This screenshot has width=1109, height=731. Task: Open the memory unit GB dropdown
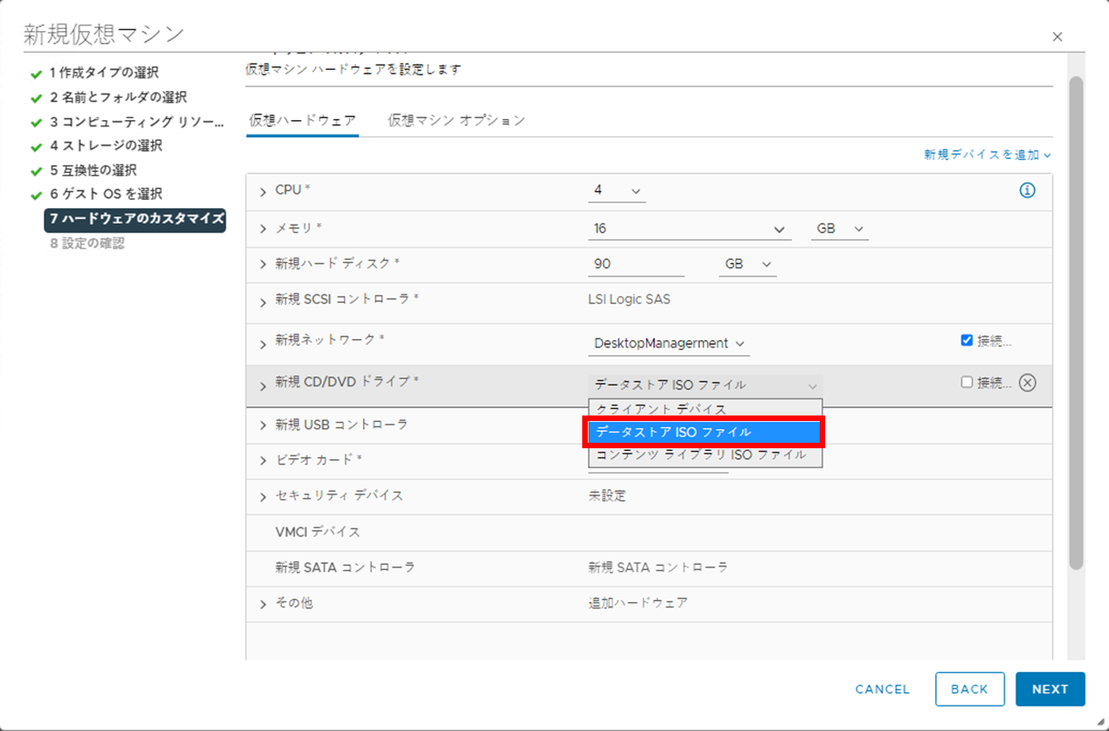(839, 228)
